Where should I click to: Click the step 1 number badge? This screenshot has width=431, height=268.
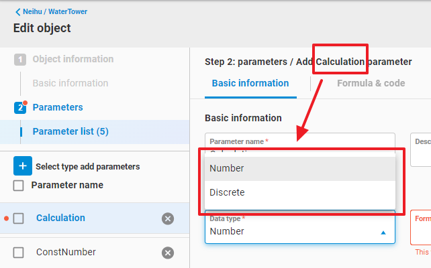20,59
